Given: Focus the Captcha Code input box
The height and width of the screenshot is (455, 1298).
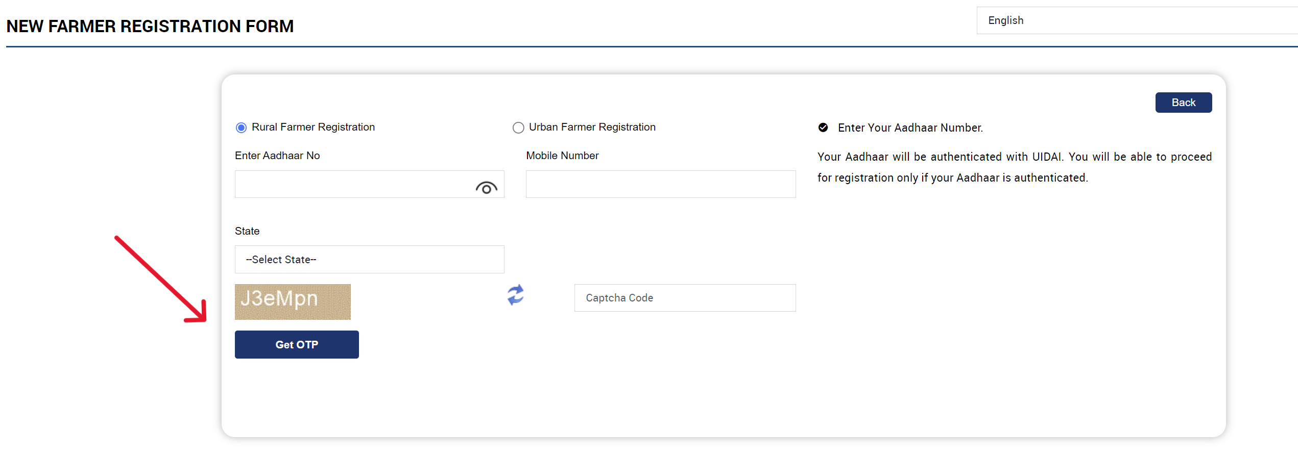Looking at the screenshot, I should click(684, 298).
